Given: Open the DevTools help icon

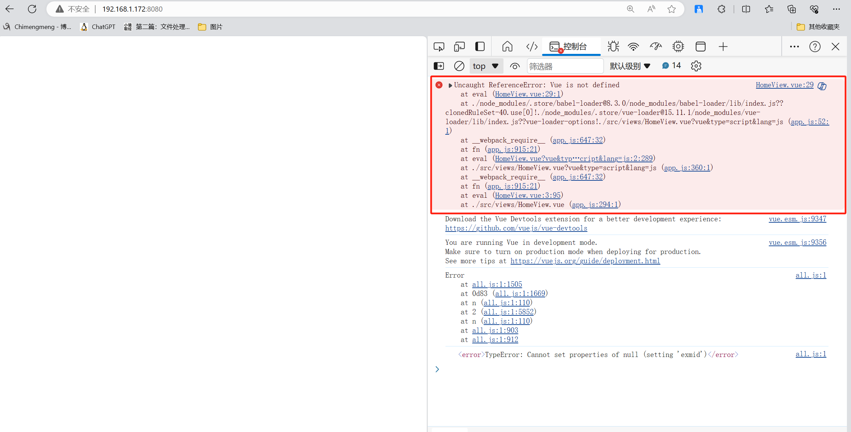Looking at the screenshot, I should 815,46.
